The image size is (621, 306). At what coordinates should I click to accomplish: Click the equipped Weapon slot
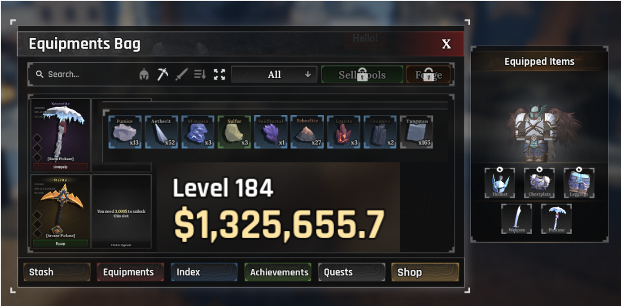[517, 219]
